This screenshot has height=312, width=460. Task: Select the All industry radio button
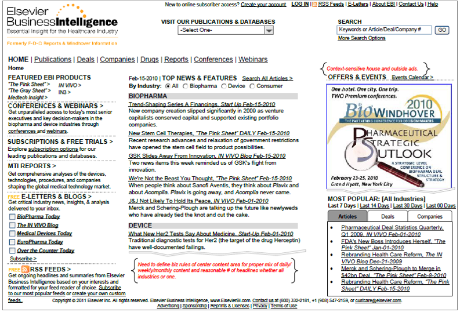168,86
